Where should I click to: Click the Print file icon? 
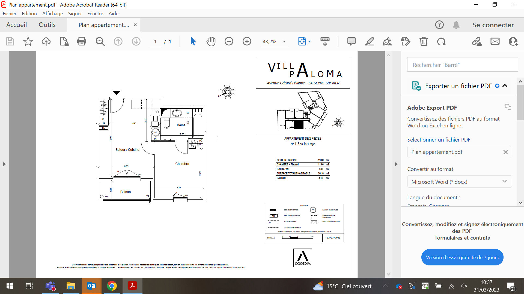tap(82, 41)
